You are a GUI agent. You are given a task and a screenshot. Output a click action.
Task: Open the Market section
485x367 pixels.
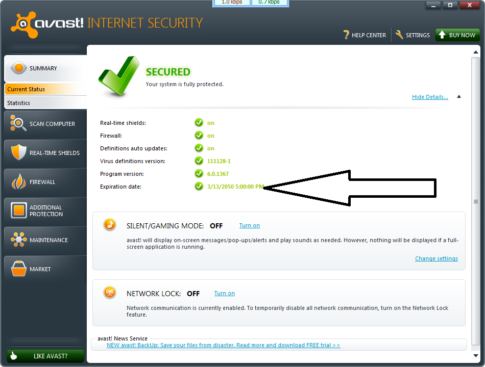(x=45, y=269)
